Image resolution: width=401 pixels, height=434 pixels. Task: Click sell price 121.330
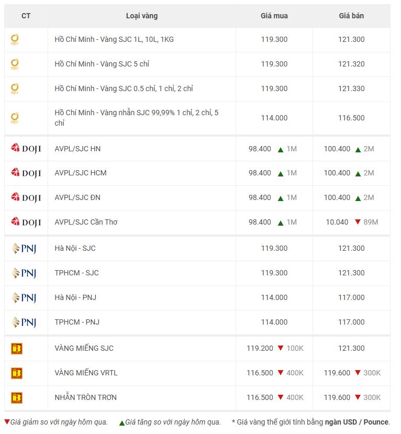pyautogui.click(x=351, y=88)
